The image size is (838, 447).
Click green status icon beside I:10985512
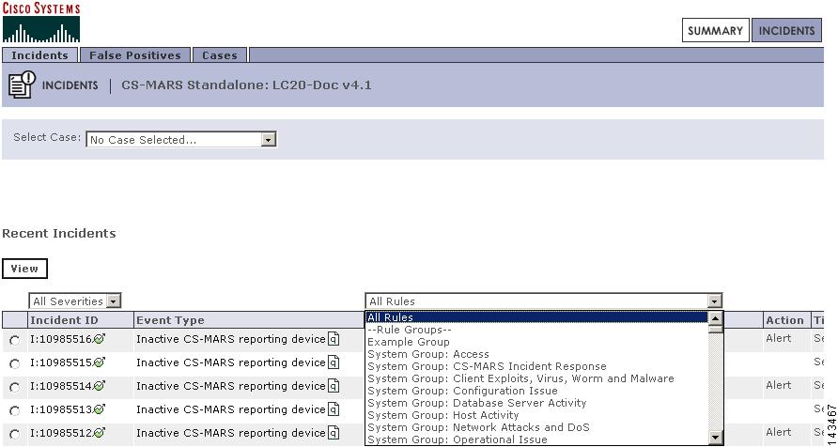(100, 433)
